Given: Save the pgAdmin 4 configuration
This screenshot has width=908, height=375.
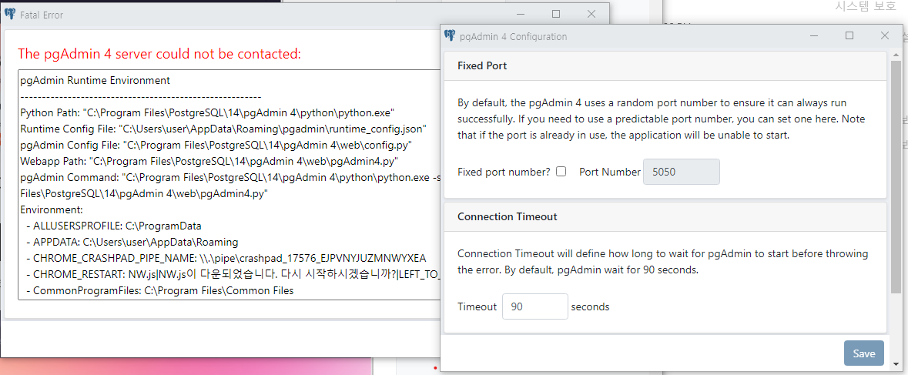Looking at the screenshot, I should pyautogui.click(x=864, y=353).
